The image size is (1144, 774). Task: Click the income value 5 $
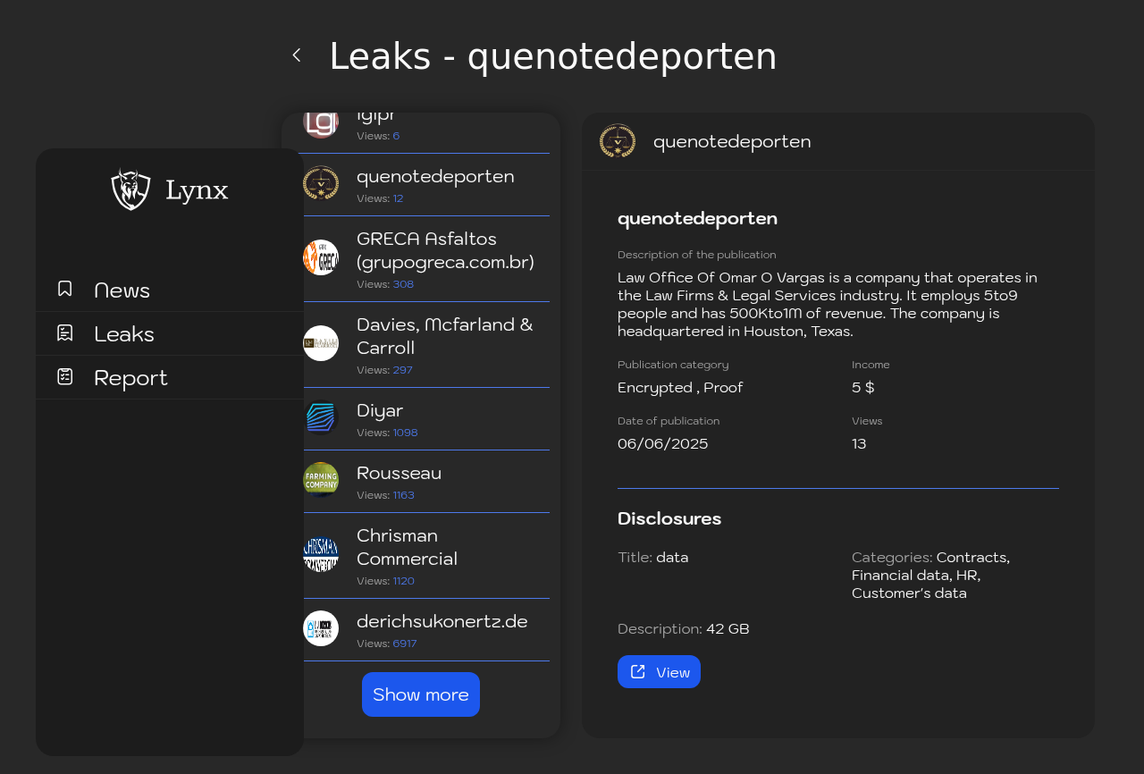coord(863,387)
